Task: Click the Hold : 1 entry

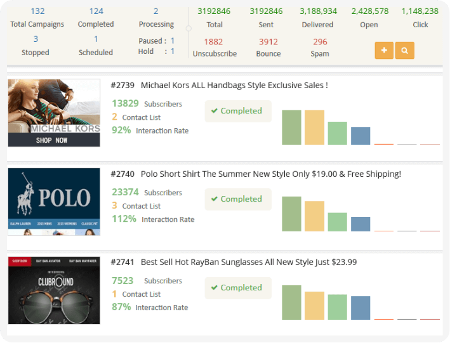Action: coord(156,51)
